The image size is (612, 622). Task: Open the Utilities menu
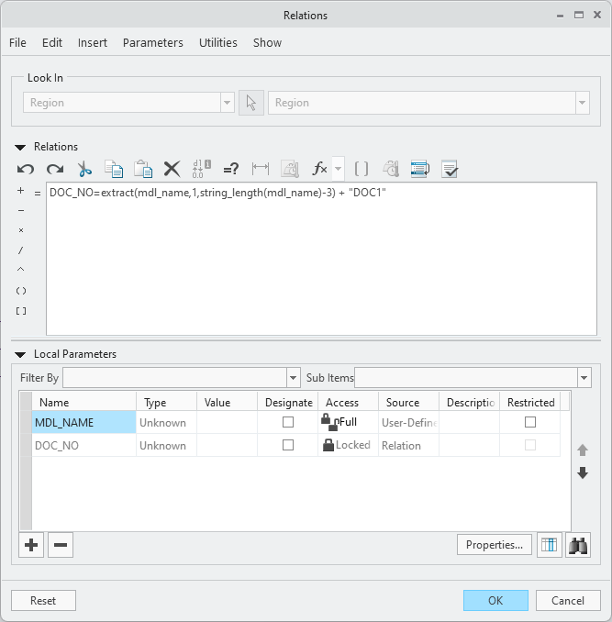[217, 42]
